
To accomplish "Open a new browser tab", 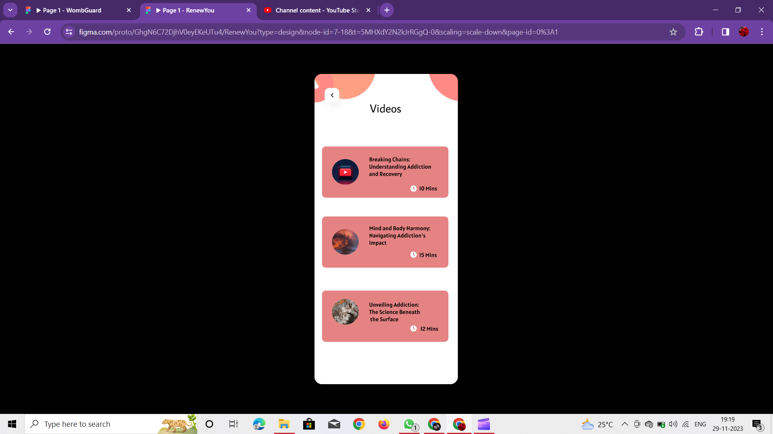I will click(386, 10).
